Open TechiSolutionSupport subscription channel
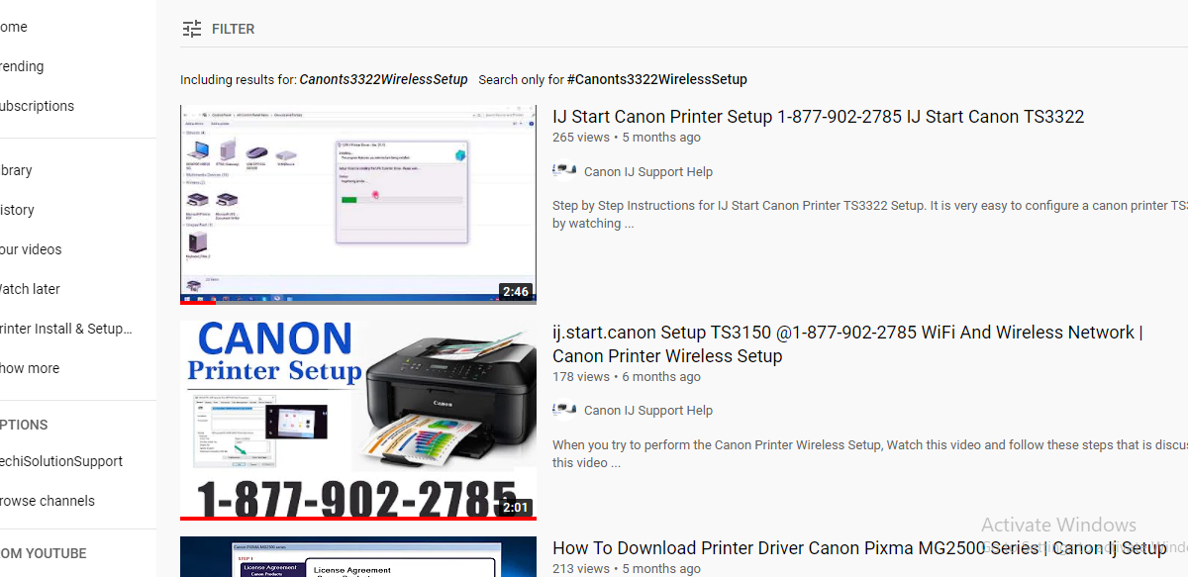Viewport: 1188px width, 577px height. point(61,461)
